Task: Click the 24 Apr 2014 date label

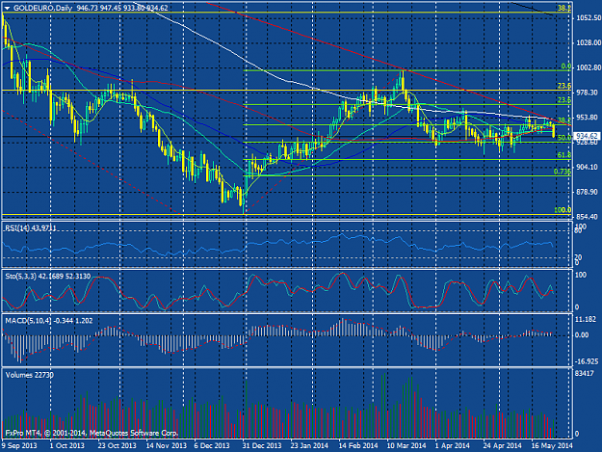Action: 502,446
